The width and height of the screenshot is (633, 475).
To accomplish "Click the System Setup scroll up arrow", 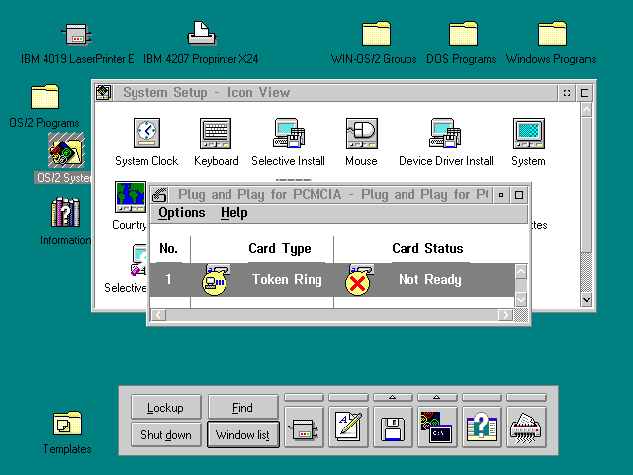I will (x=587, y=110).
